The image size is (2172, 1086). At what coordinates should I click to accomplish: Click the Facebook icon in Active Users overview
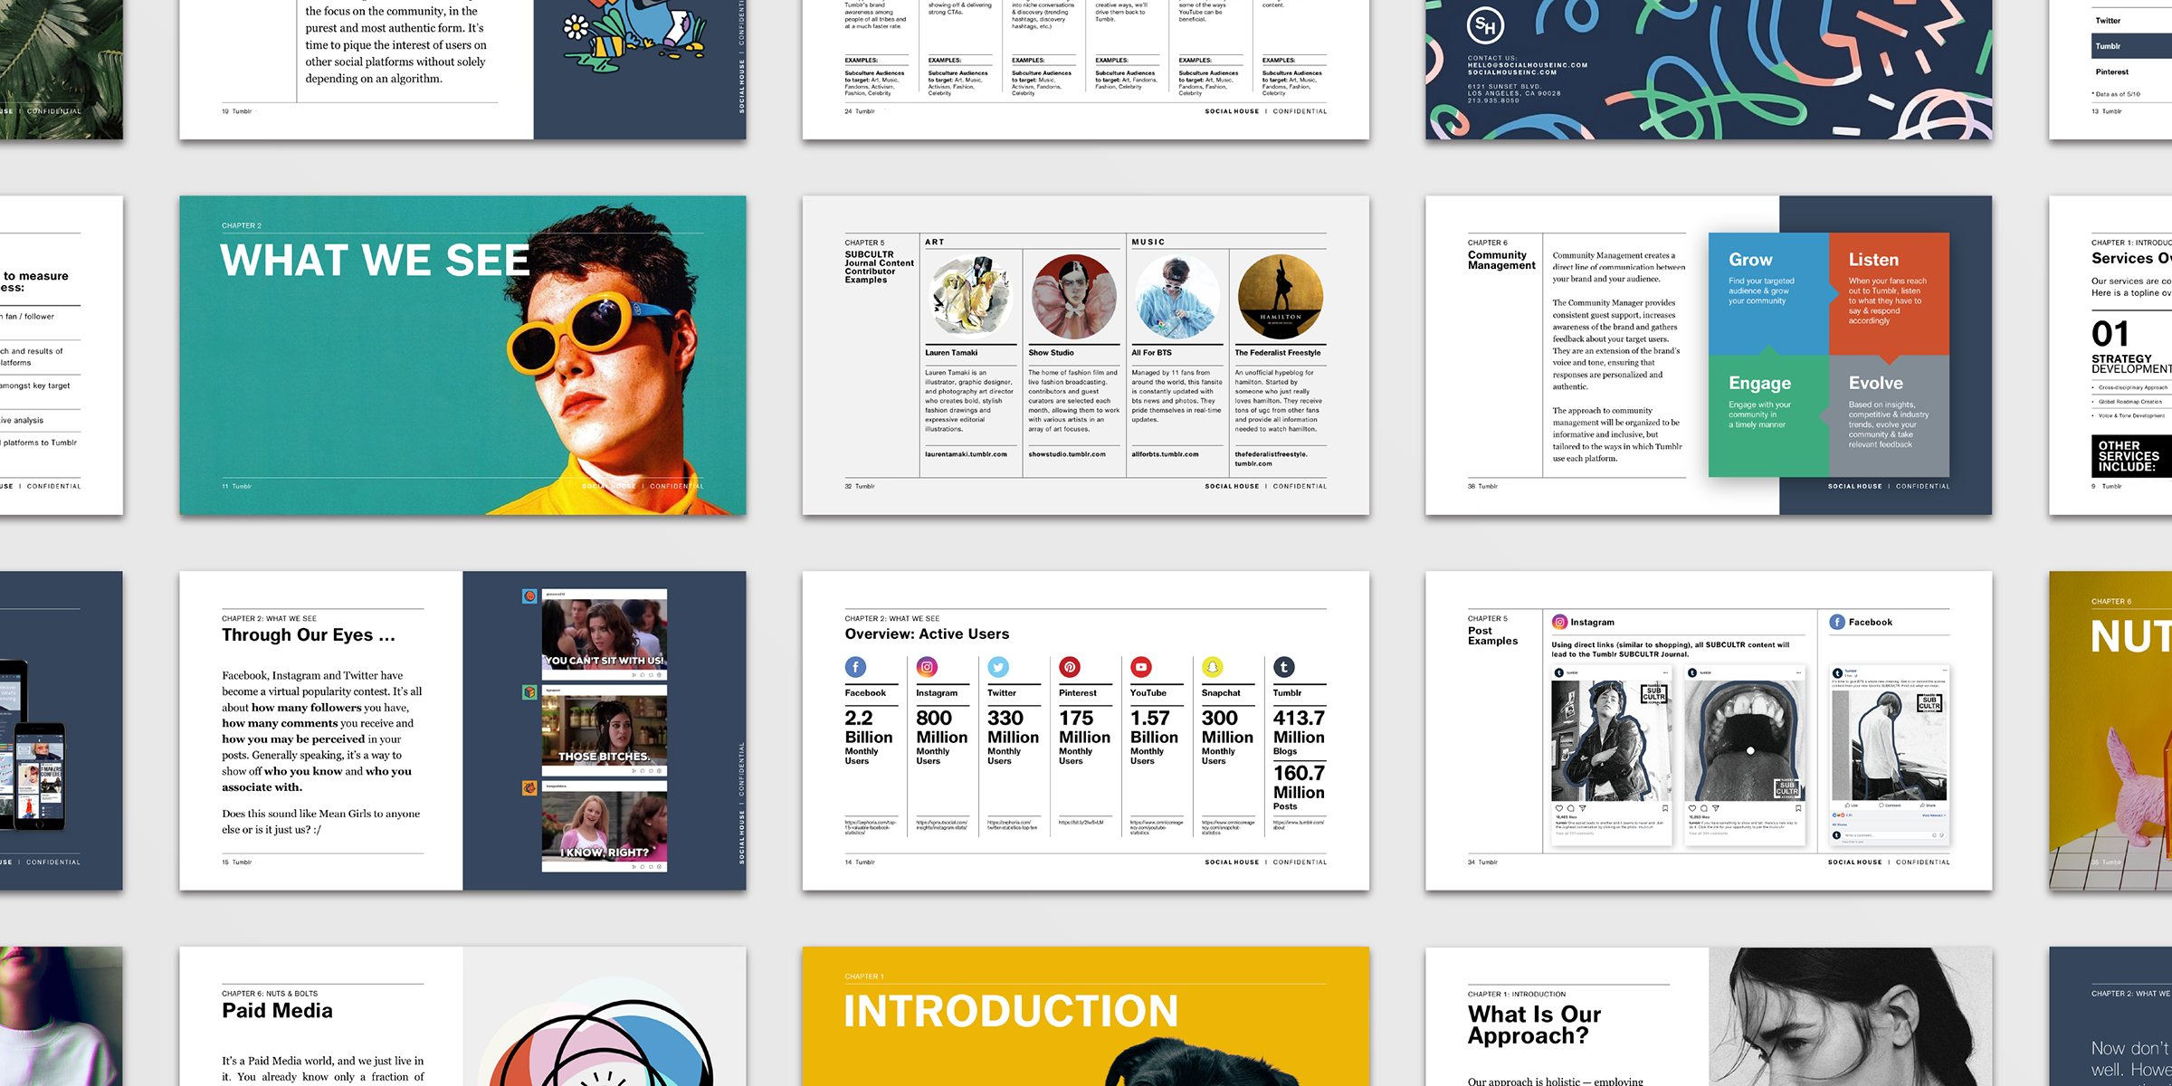pyautogui.click(x=855, y=667)
